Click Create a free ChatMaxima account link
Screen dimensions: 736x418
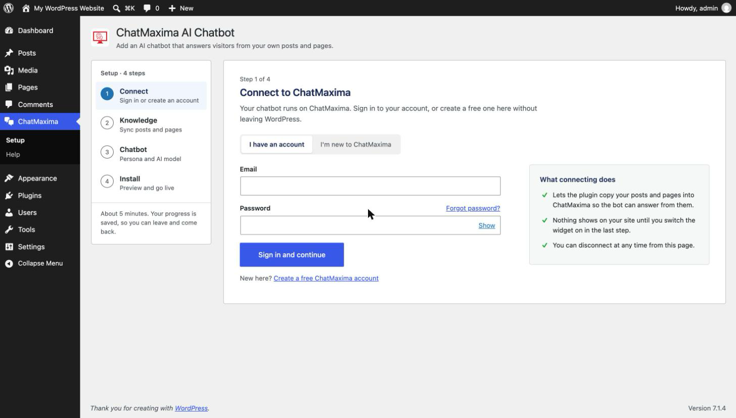tap(326, 279)
